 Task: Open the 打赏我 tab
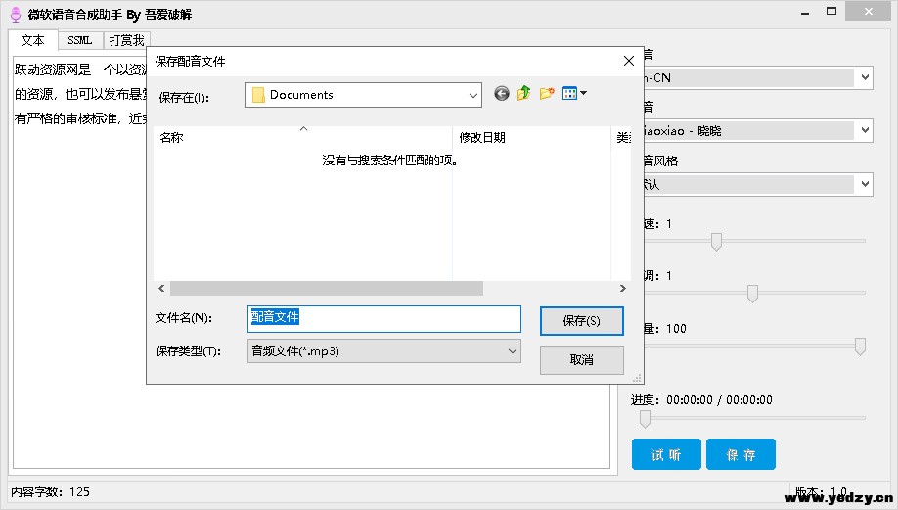pos(126,40)
